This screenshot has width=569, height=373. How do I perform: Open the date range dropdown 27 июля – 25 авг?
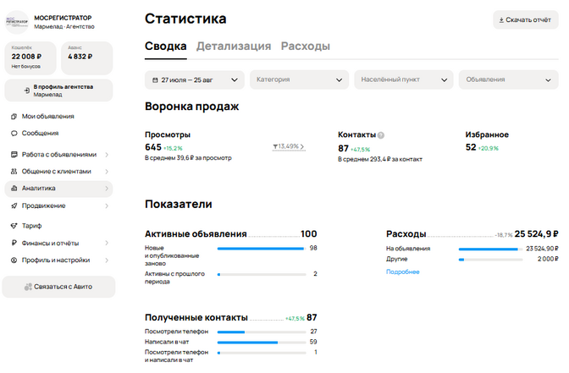point(195,80)
